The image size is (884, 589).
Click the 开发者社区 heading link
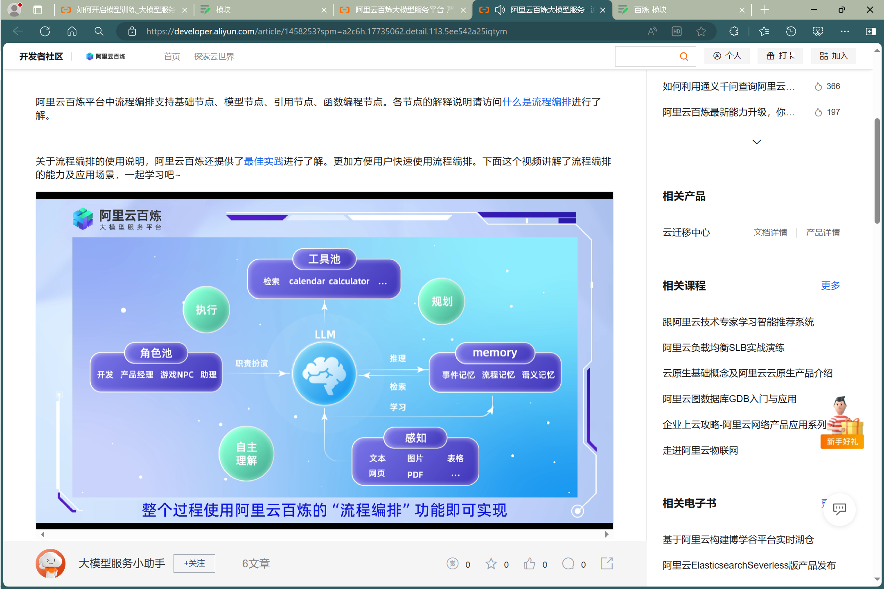coord(41,56)
